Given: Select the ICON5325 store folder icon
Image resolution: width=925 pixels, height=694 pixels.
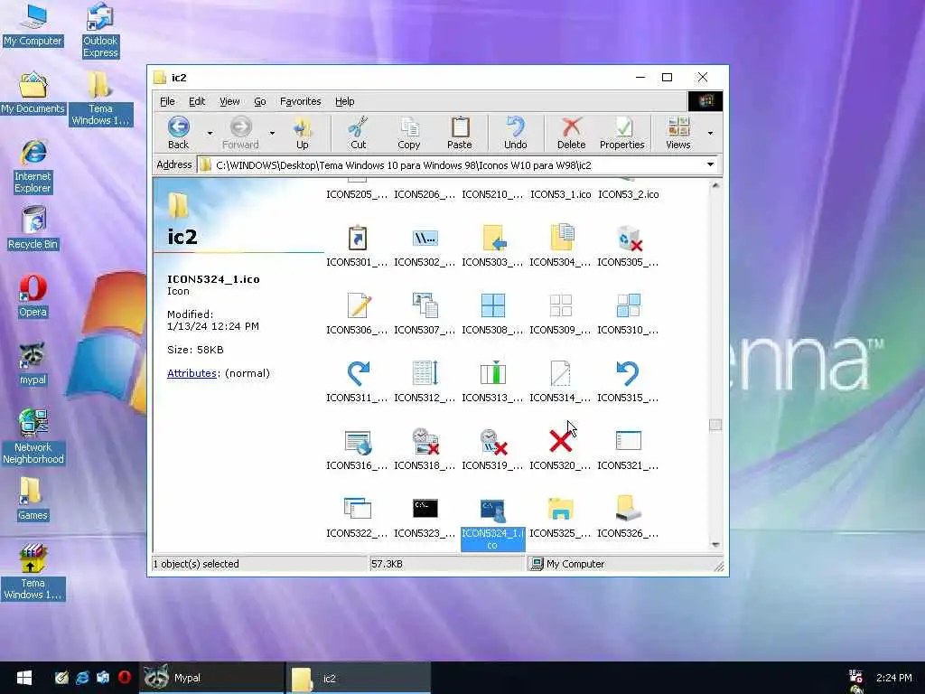Looking at the screenshot, I should tap(560, 509).
